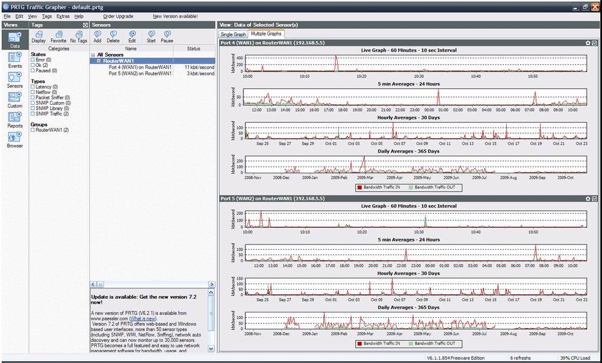Toggle the Ok (2) state filter
The height and width of the screenshot is (363, 602).
click(33, 65)
